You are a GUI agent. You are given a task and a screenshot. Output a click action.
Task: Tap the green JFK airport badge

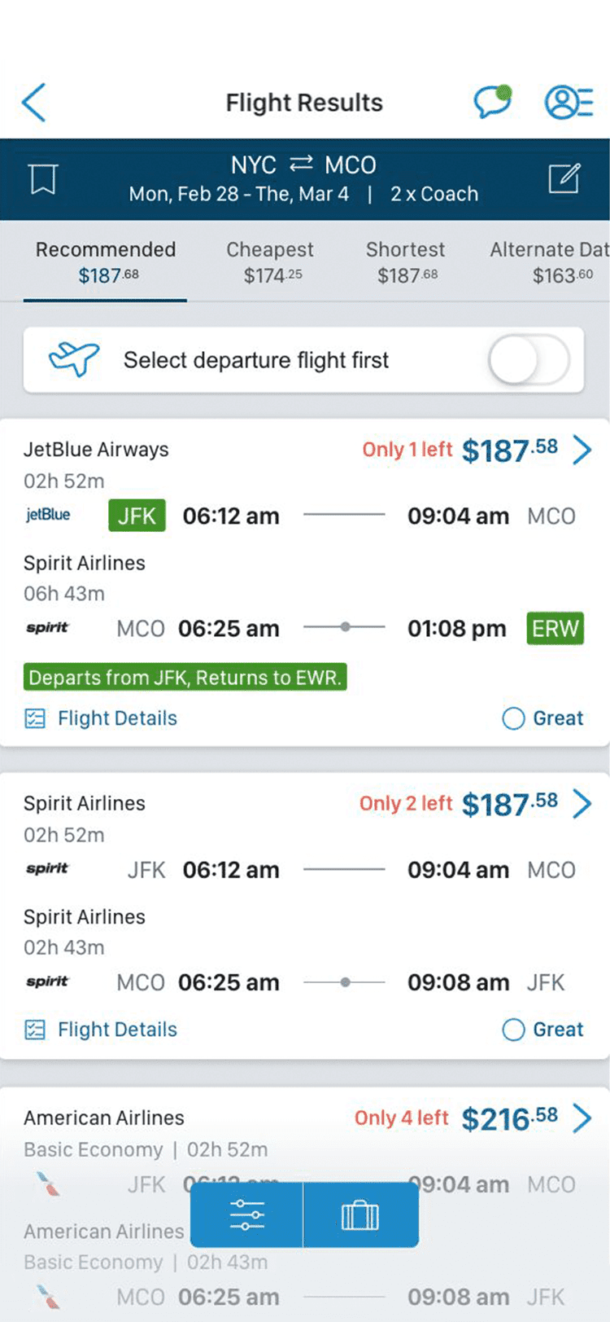[137, 515]
